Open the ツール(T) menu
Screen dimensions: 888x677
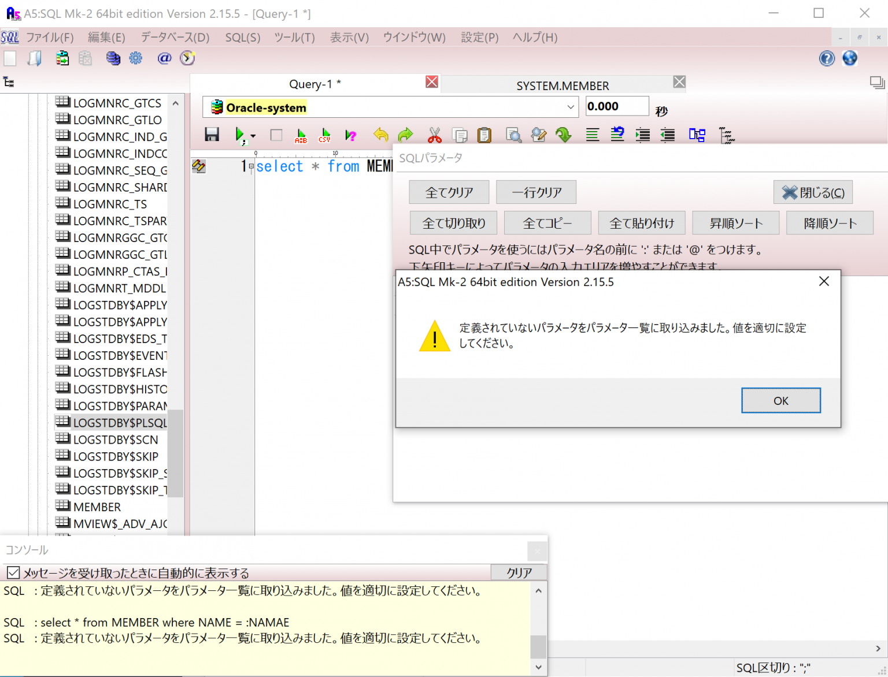294,38
